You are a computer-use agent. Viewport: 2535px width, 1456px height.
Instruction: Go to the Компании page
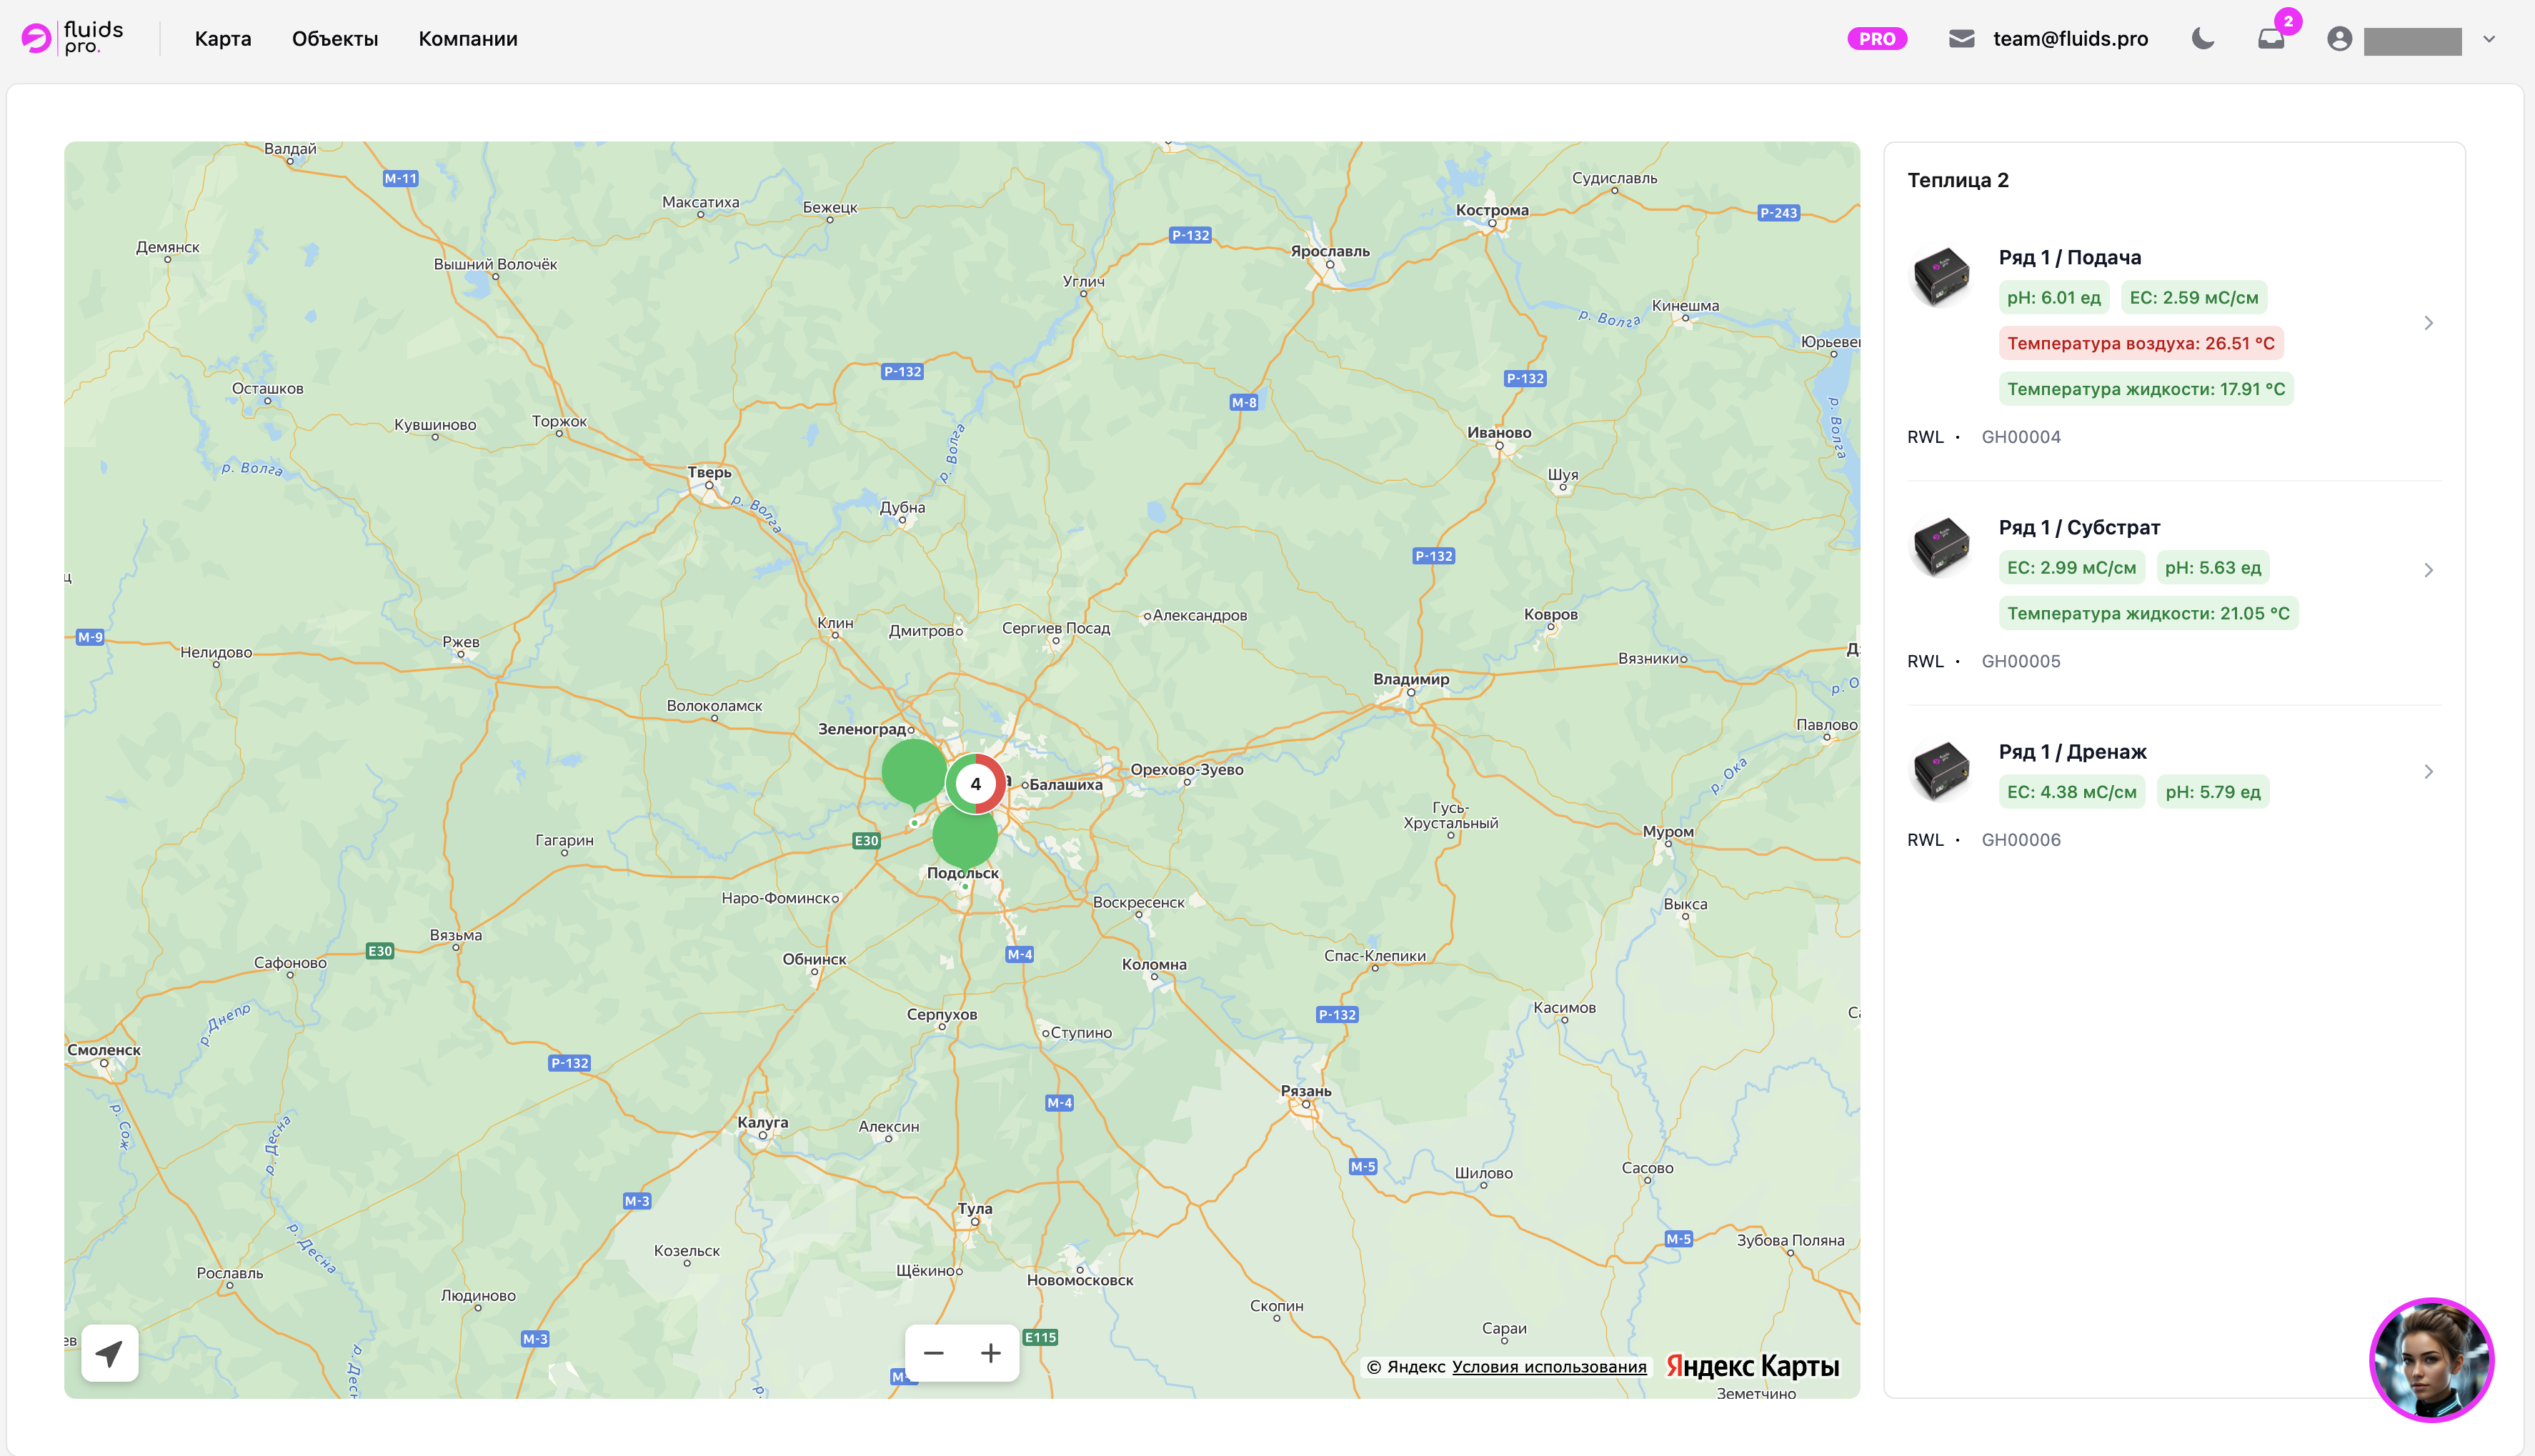click(468, 39)
